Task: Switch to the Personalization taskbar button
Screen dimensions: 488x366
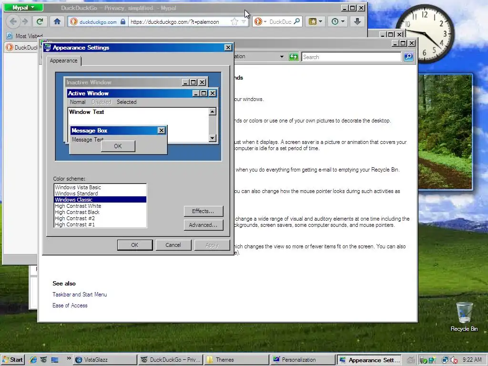Action: coord(303,360)
